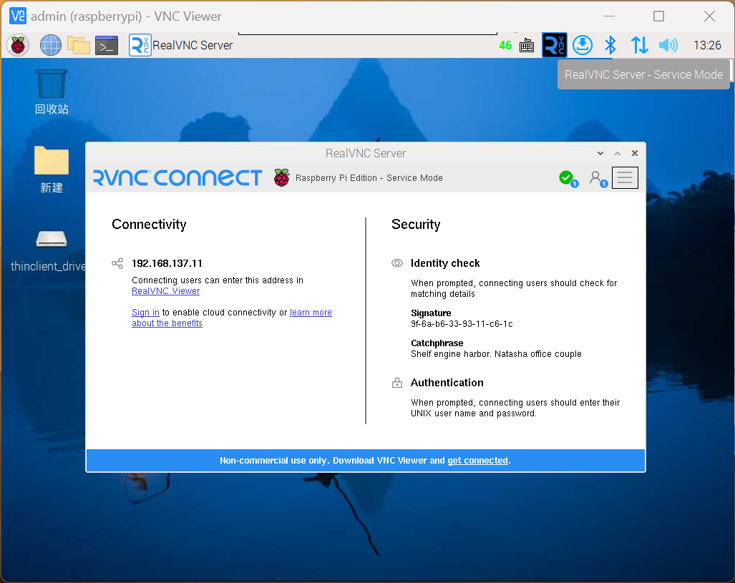Select the 新建 folder on desktop
This screenshot has width=735, height=583.
coord(52,170)
